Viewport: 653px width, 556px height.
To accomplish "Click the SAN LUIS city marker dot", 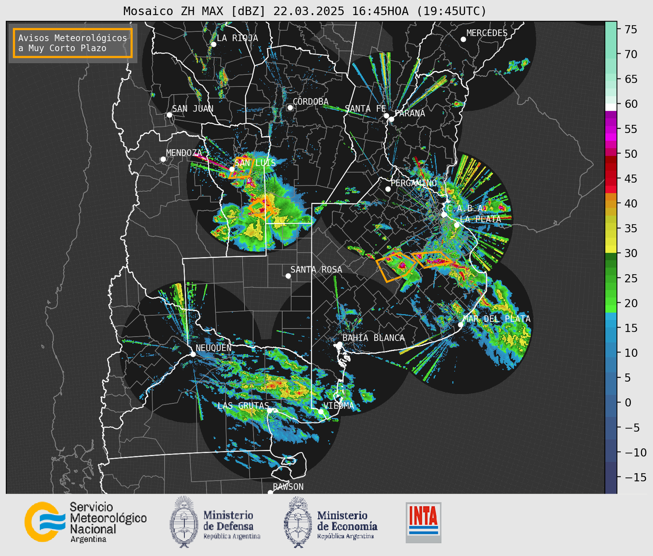I will (x=232, y=169).
